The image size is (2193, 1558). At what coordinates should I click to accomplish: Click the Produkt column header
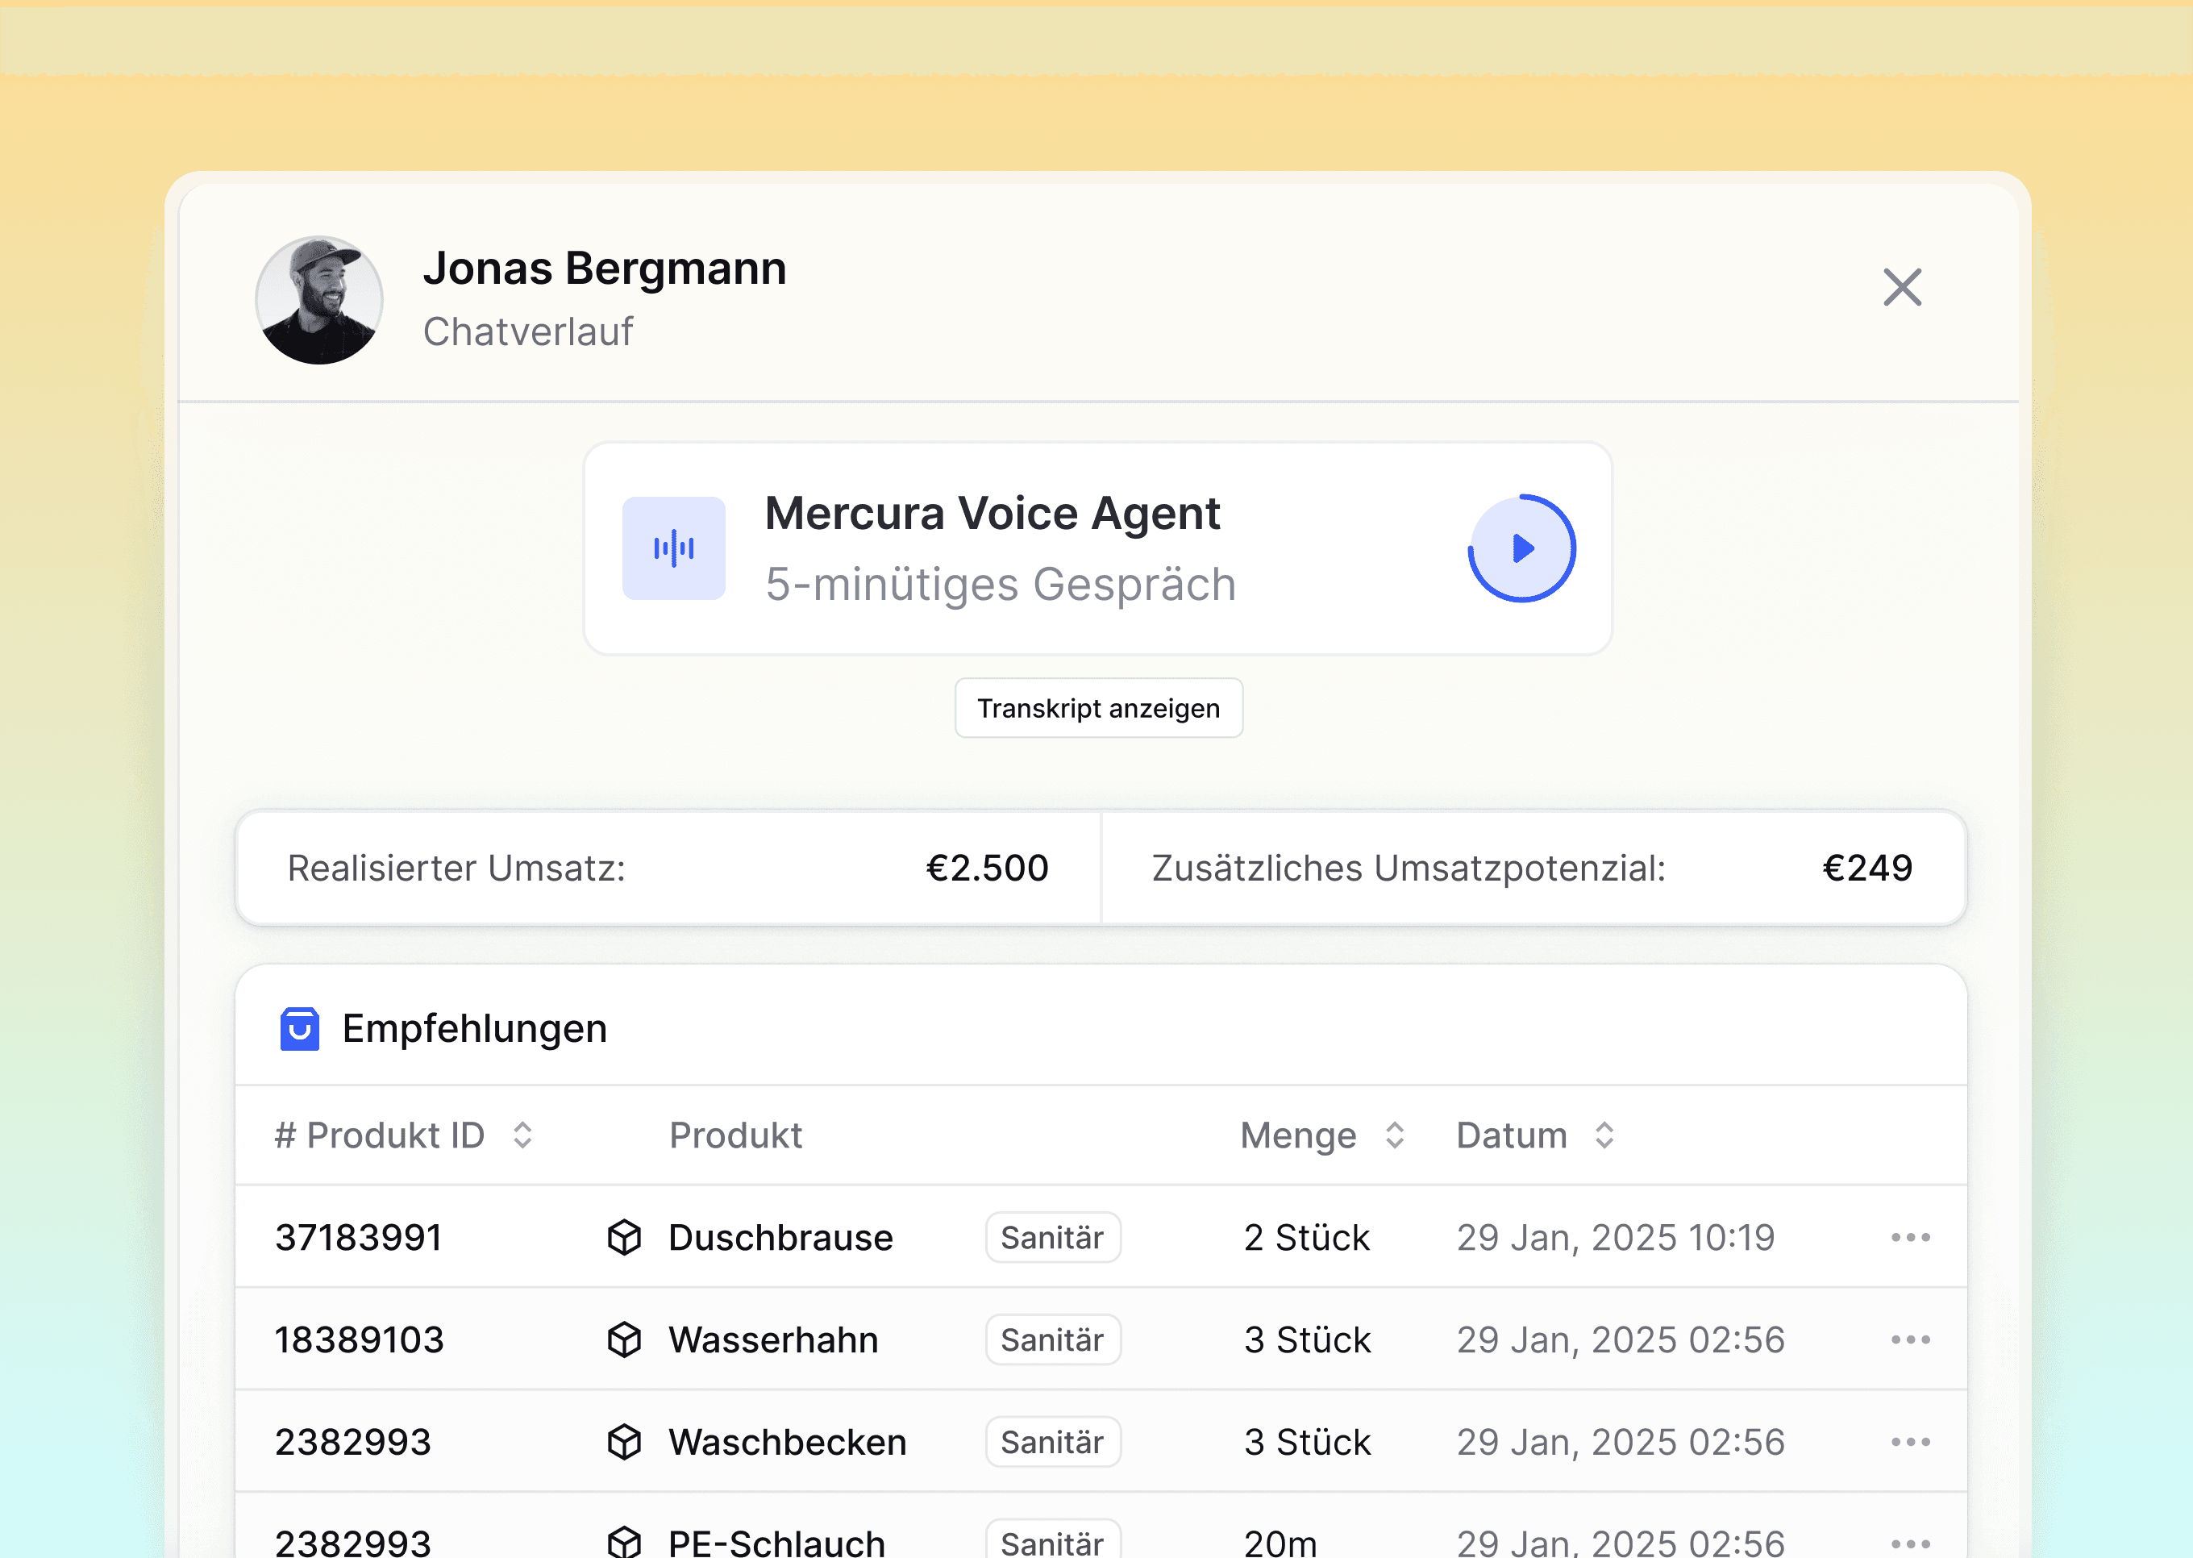coord(735,1135)
